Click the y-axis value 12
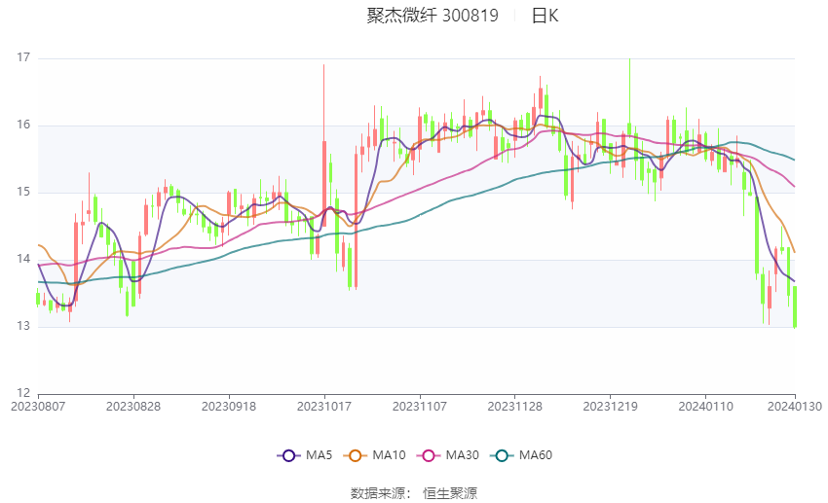This screenshot has width=828, height=503. tap(23, 393)
